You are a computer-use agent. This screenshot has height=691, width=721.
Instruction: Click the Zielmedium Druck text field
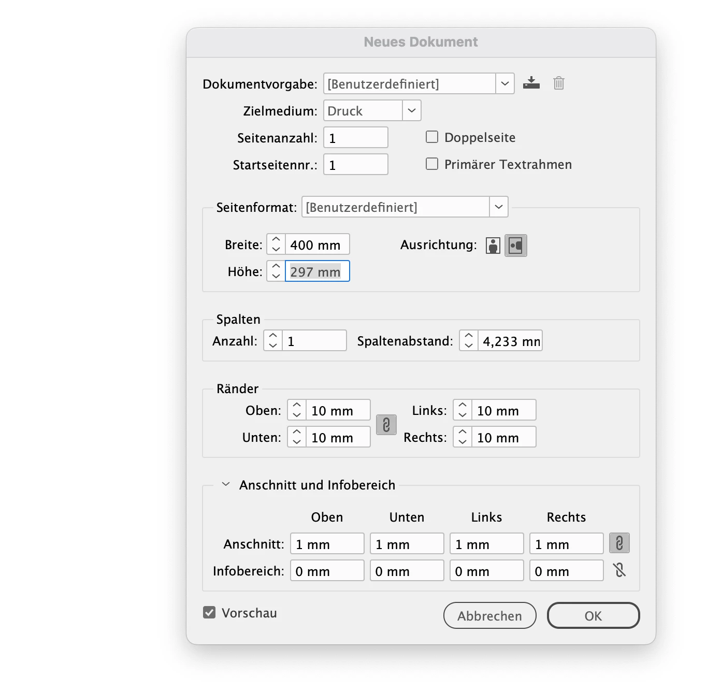(x=363, y=110)
